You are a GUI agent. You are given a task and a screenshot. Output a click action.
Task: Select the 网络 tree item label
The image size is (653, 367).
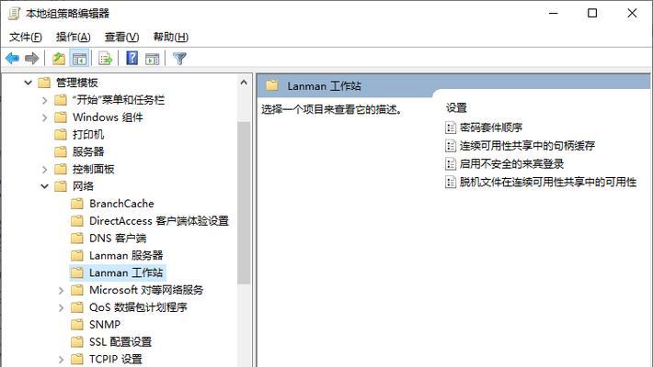tap(83, 186)
